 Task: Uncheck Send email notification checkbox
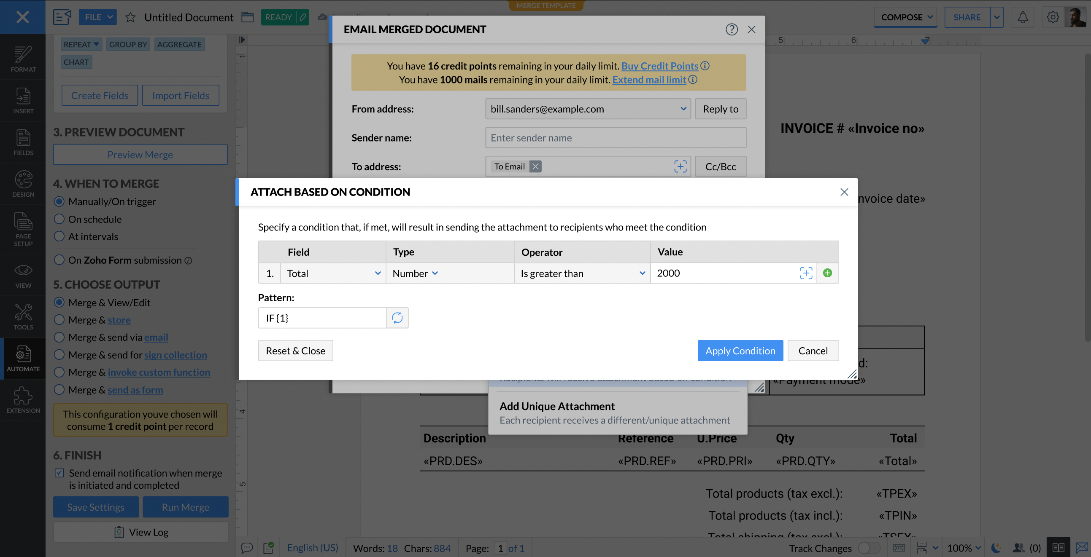(x=59, y=473)
